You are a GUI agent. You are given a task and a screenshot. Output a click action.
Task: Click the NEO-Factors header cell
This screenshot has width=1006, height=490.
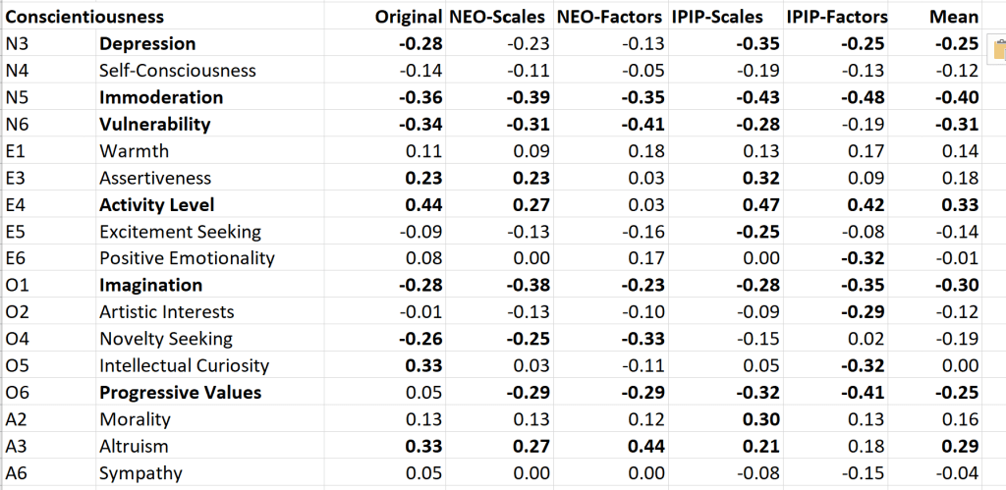pos(609,17)
